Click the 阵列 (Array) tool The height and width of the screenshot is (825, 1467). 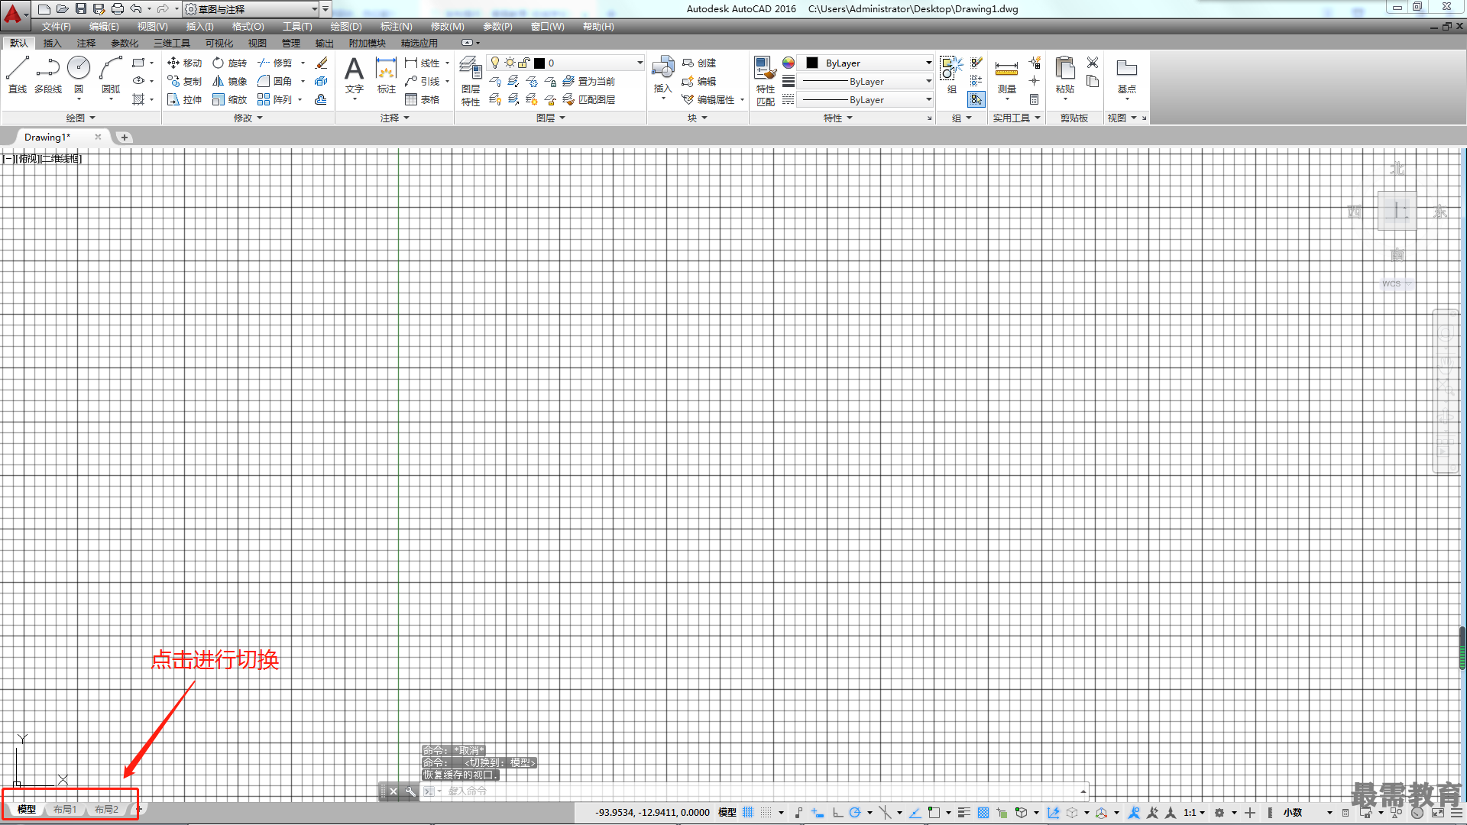[x=275, y=99]
